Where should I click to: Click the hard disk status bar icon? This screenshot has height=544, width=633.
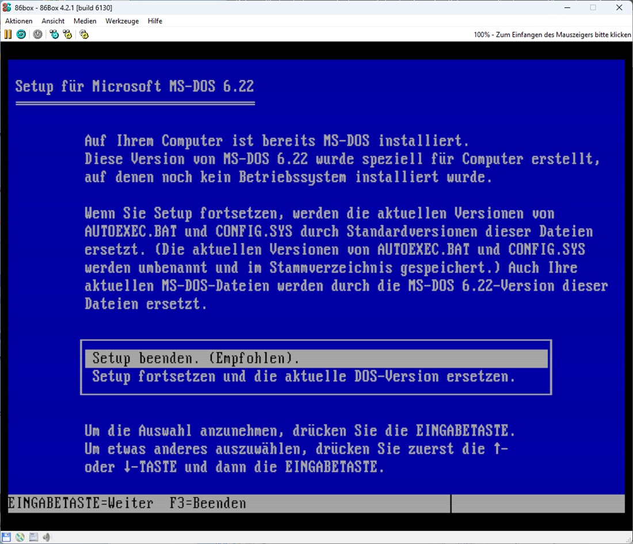[33, 537]
